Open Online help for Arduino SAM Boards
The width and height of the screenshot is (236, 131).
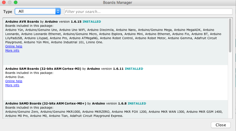(x=14, y=81)
